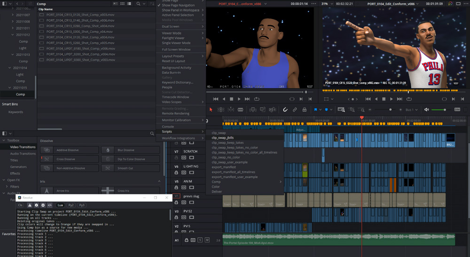Toggle the DIM audio button
470x257 pixels.
pyautogui.click(x=457, y=109)
